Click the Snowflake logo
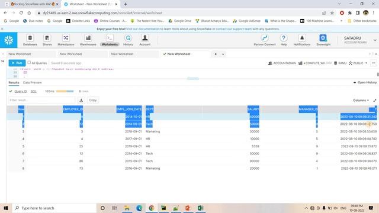Screen dimensions: 379x213 pyautogui.click(x=9, y=40)
